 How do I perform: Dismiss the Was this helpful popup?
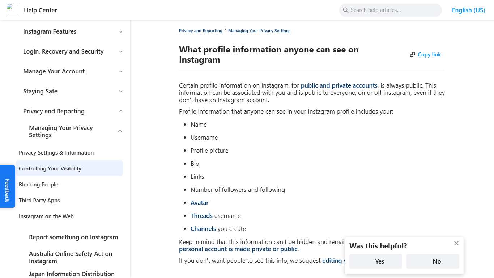click(x=456, y=243)
